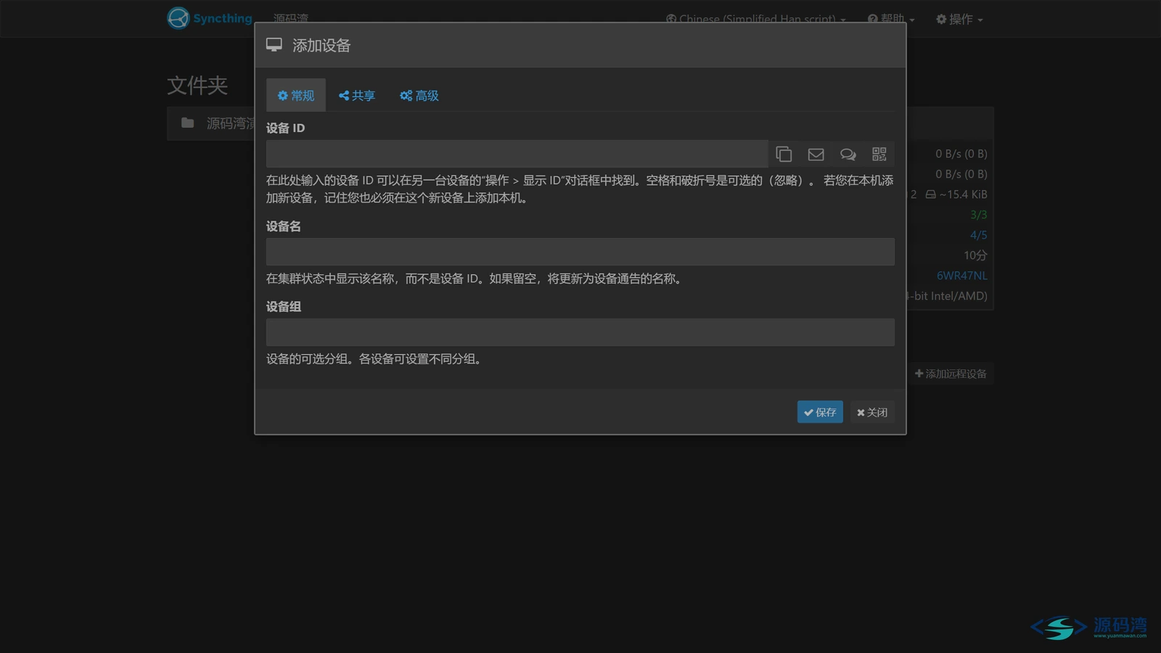Open the 6WR47NL device ID link

[x=961, y=276]
